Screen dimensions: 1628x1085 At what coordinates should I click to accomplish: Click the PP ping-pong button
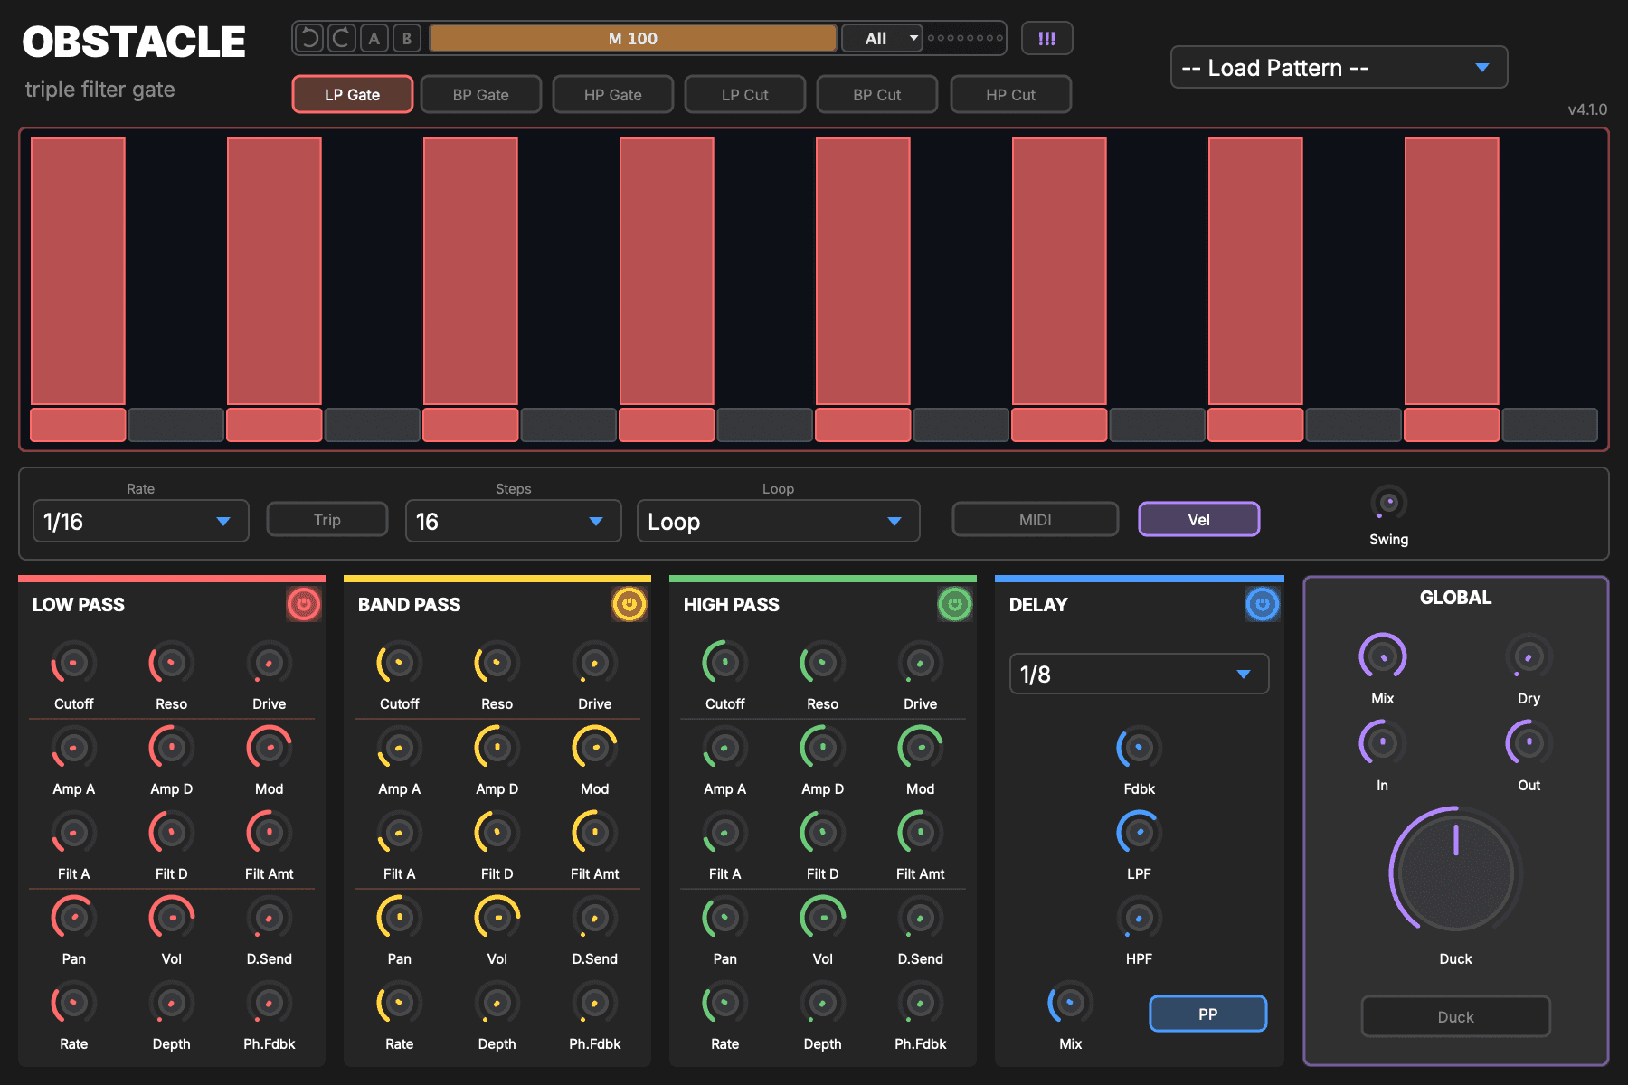(x=1207, y=1014)
